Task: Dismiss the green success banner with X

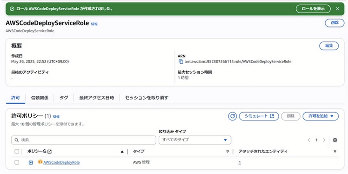Action: (x=337, y=9)
